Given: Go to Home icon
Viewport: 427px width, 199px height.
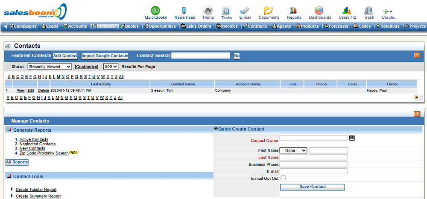Looking at the screenshot, I should point(208,11).
